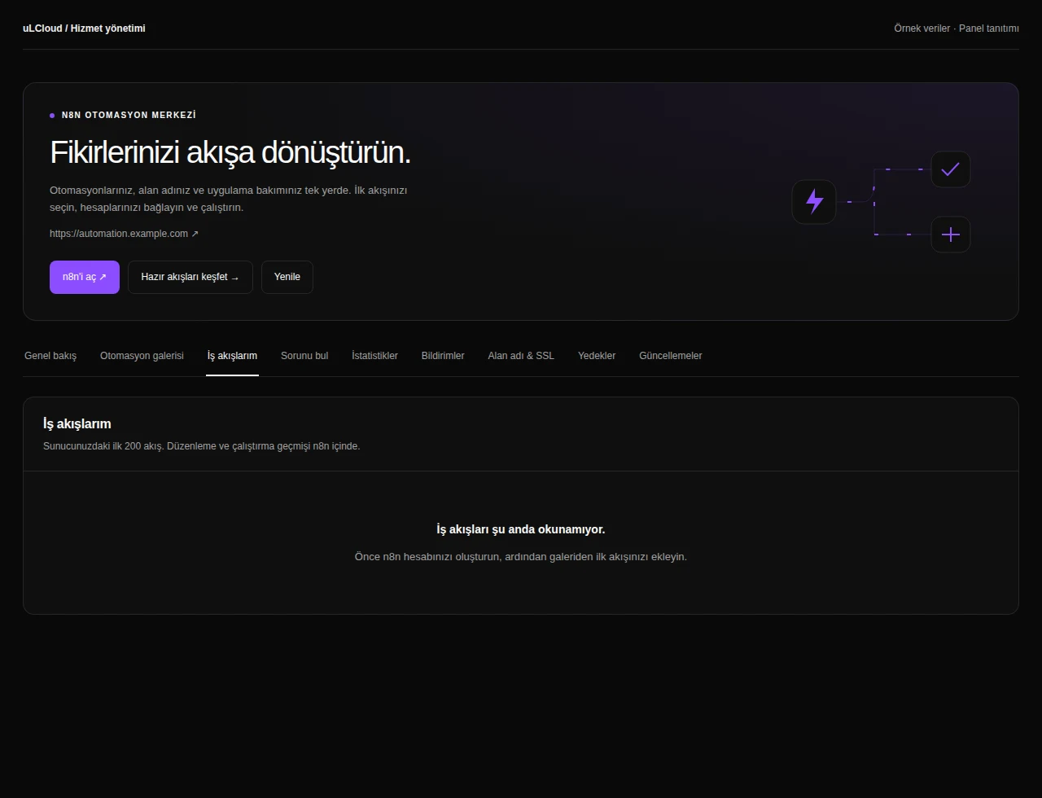Click the 'N8N OTOMASYON MERKEZİ' label
The width and height of the screenshot is (1042, 798).
click(129, 116)
